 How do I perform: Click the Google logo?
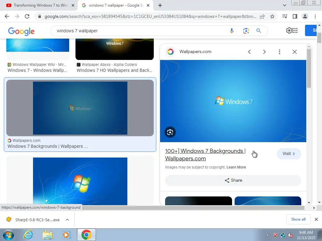21,31
